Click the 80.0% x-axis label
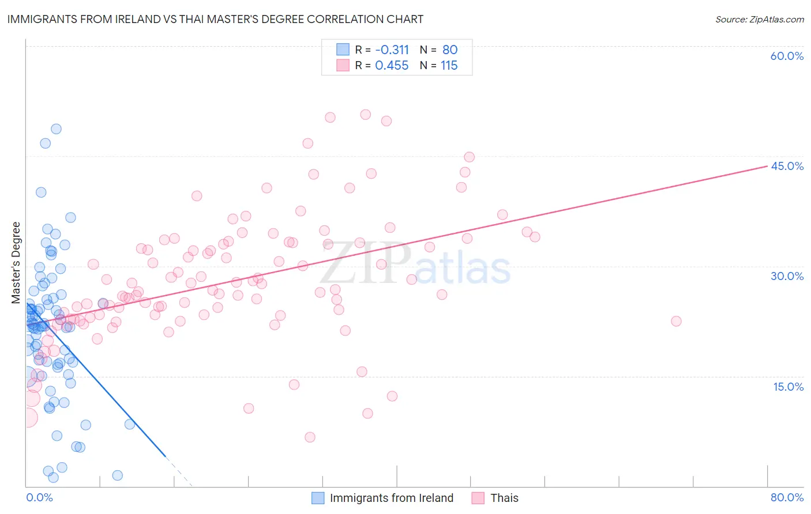Image resolution: width=811 pixels, height=514 pixels. [x=787, y=497]
